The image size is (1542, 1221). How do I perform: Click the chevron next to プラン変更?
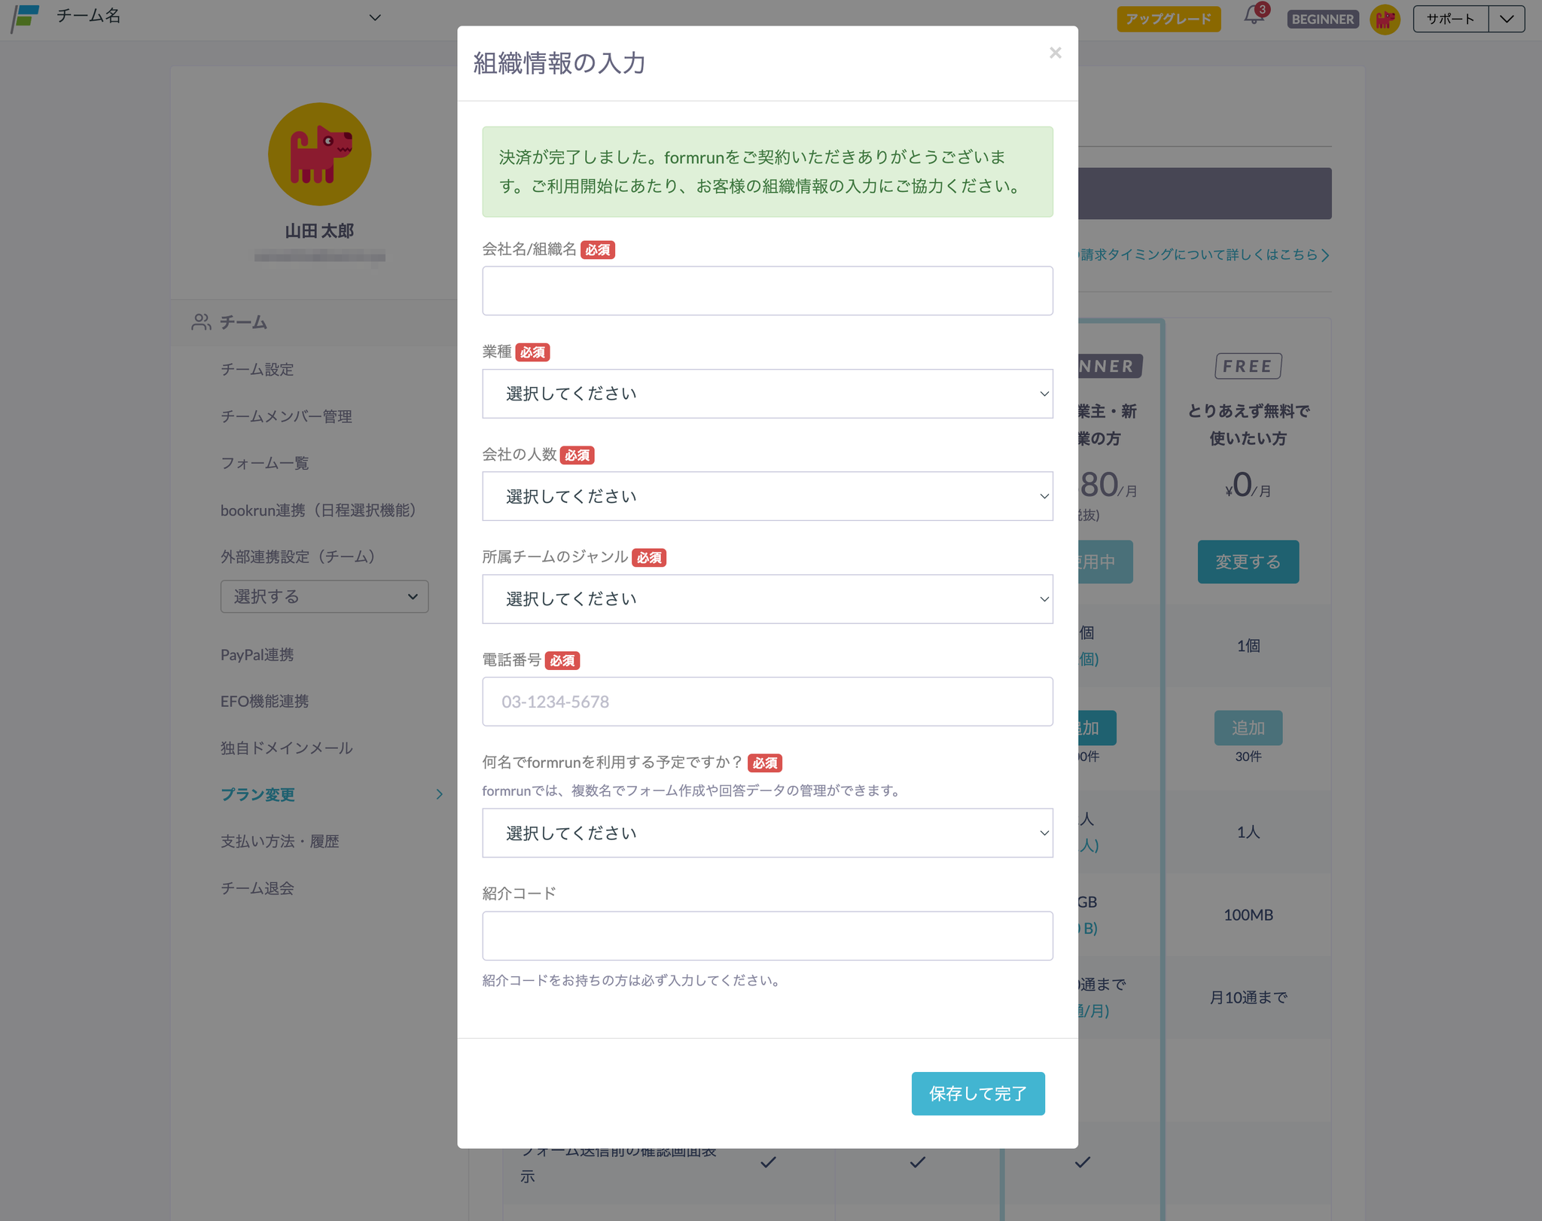pos(440,794)
